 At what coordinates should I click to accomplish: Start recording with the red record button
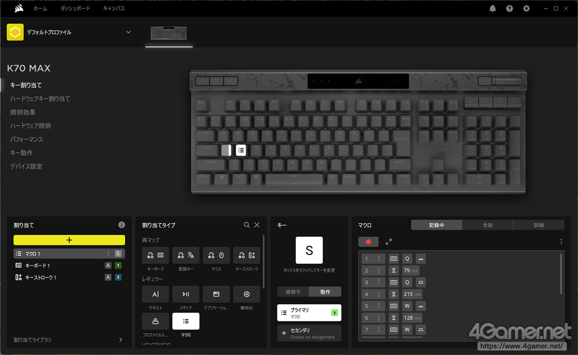tap(368, 242)
